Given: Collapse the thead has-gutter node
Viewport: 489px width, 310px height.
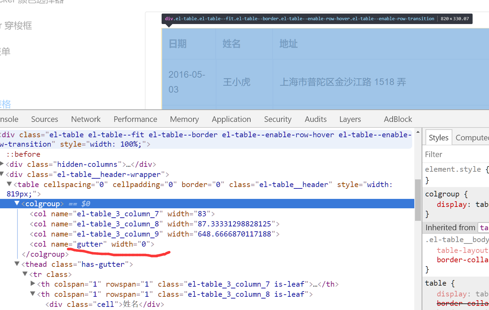Looking at the screenshot, I should [x=17, y=264].
